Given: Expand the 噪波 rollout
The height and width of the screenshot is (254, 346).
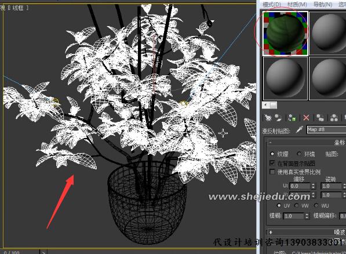Looking at the screenshot, I should point(271,232).
